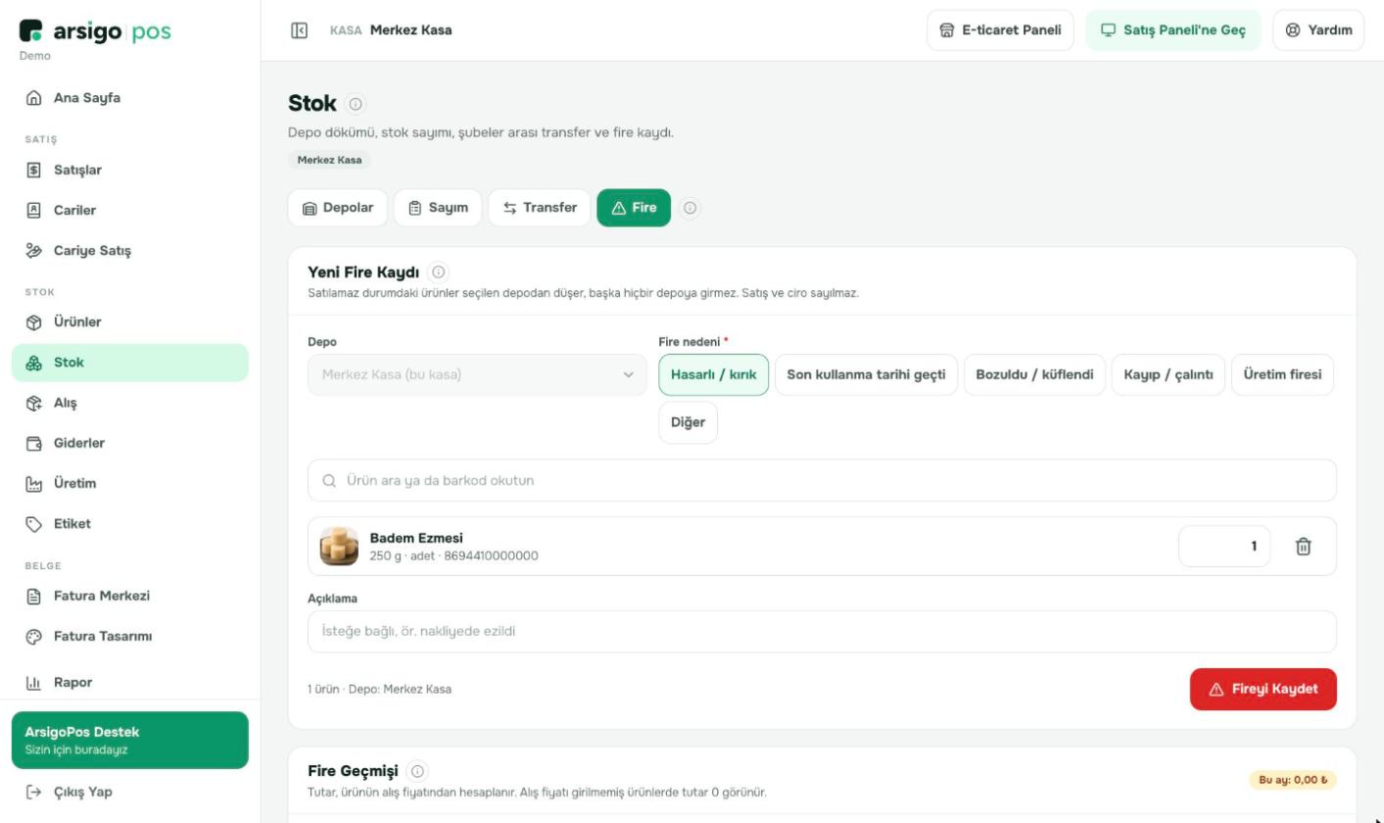This screenshot has width=1384, height=823.
Task: Click the Badem Ezmesi quantity field
Action: tap(1224, 547)
